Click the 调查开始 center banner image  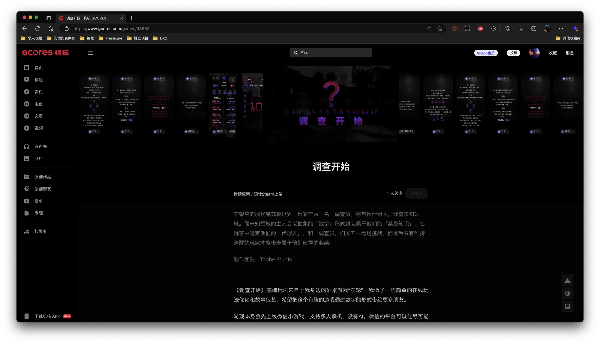tap(331, 104)
